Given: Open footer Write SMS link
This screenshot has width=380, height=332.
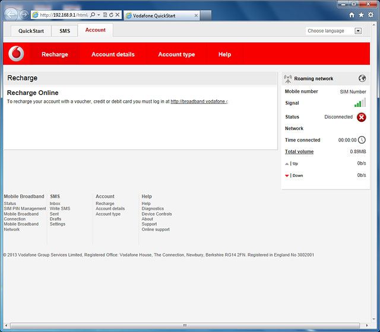Looking at the screenshot, I should tap(60, 208).
